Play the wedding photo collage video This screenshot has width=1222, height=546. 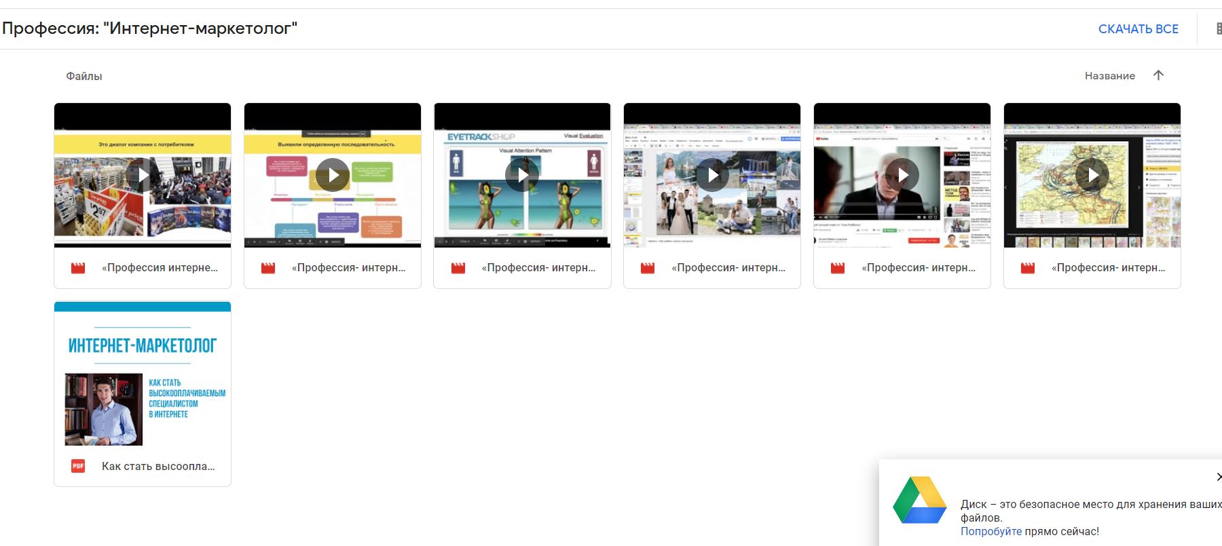[712, 175]
